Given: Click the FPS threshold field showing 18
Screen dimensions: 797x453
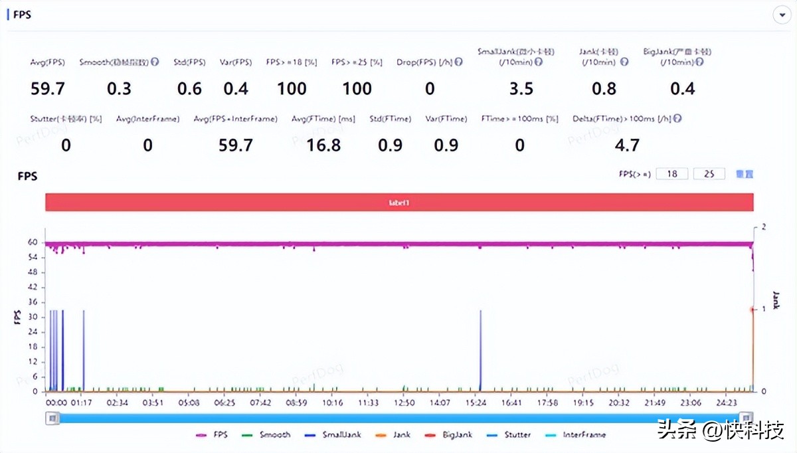Looking at the screenshot, I should [672, 174].
